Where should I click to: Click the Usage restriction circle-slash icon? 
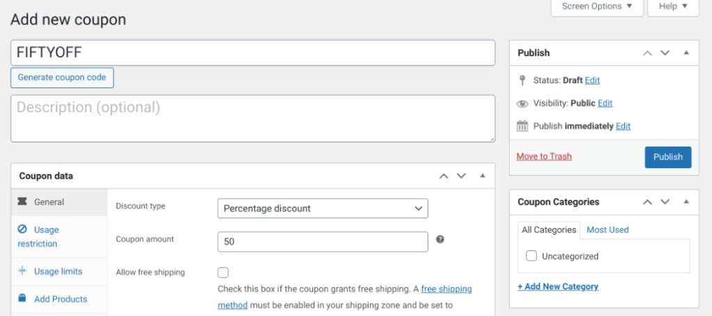coord(22,229)
